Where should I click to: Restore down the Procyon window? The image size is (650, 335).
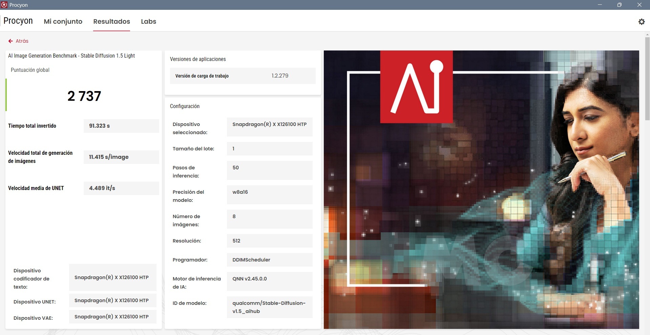(619, 5)
